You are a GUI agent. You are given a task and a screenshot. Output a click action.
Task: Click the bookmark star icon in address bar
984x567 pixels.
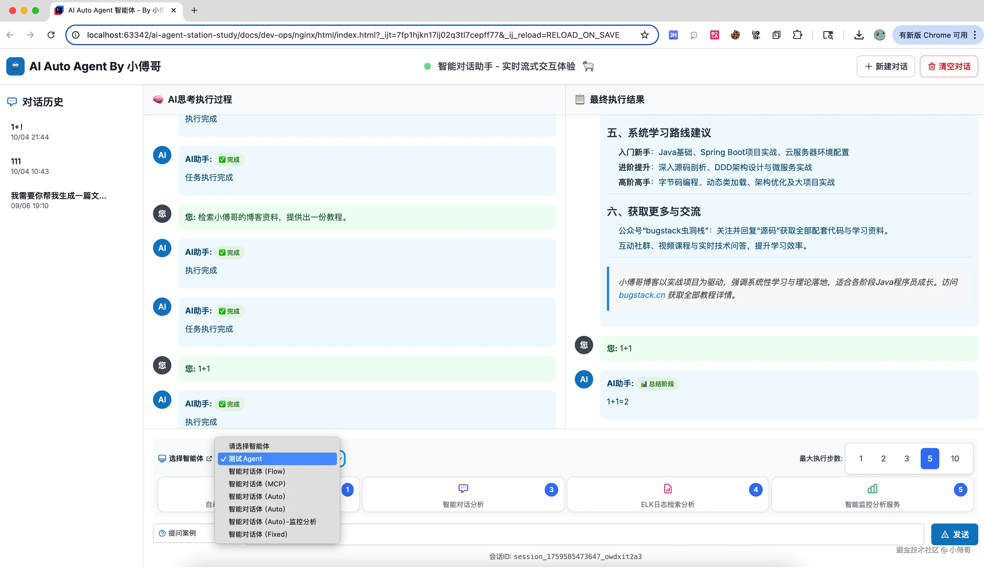pos(644,35)
